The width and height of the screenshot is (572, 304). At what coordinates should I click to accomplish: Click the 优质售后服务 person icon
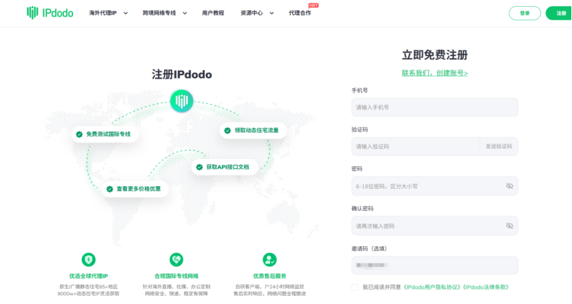point(269,259)
